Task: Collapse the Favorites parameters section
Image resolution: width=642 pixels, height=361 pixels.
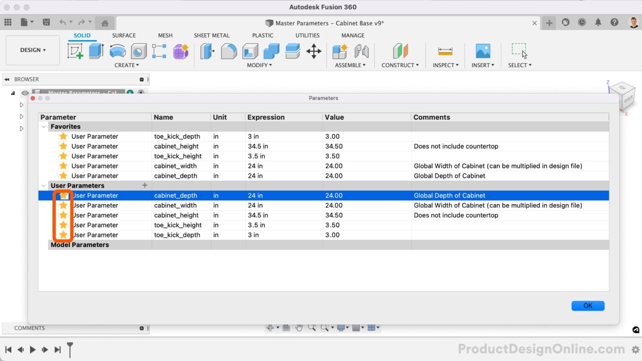Action: pyautogui.click(x=43, y=126)
